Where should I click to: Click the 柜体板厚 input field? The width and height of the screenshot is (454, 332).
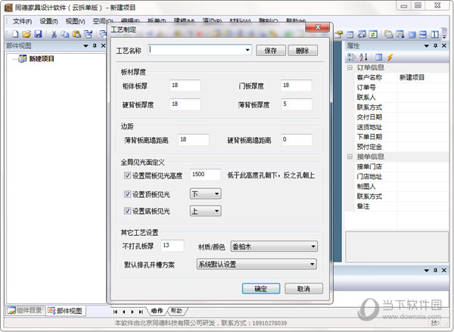pos(185,85)
